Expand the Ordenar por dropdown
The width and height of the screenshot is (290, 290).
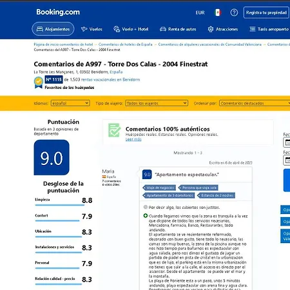tap(255, 103)
